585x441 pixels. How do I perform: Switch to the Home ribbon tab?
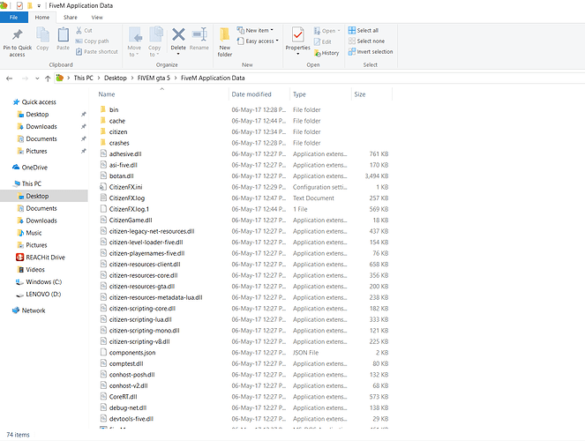[42, 17]
